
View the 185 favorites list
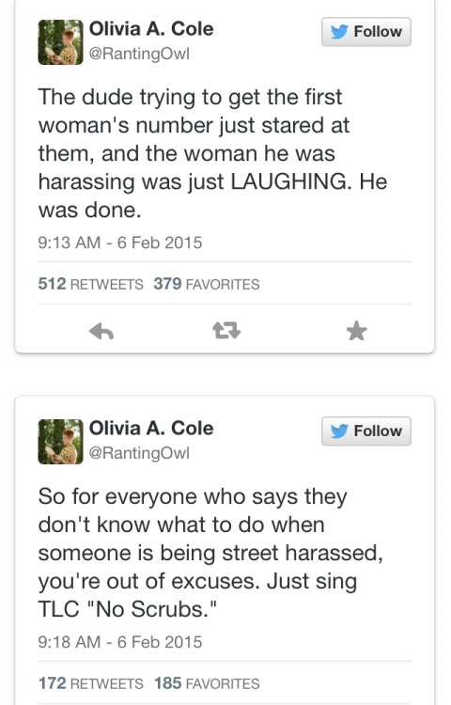click(x=207, y=683)
